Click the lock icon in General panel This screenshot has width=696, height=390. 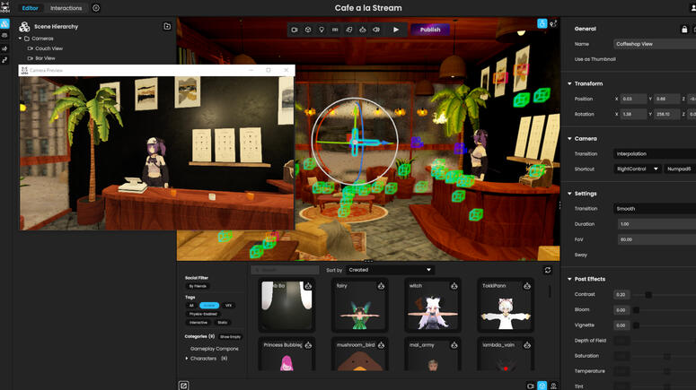(x=684, y=29)
